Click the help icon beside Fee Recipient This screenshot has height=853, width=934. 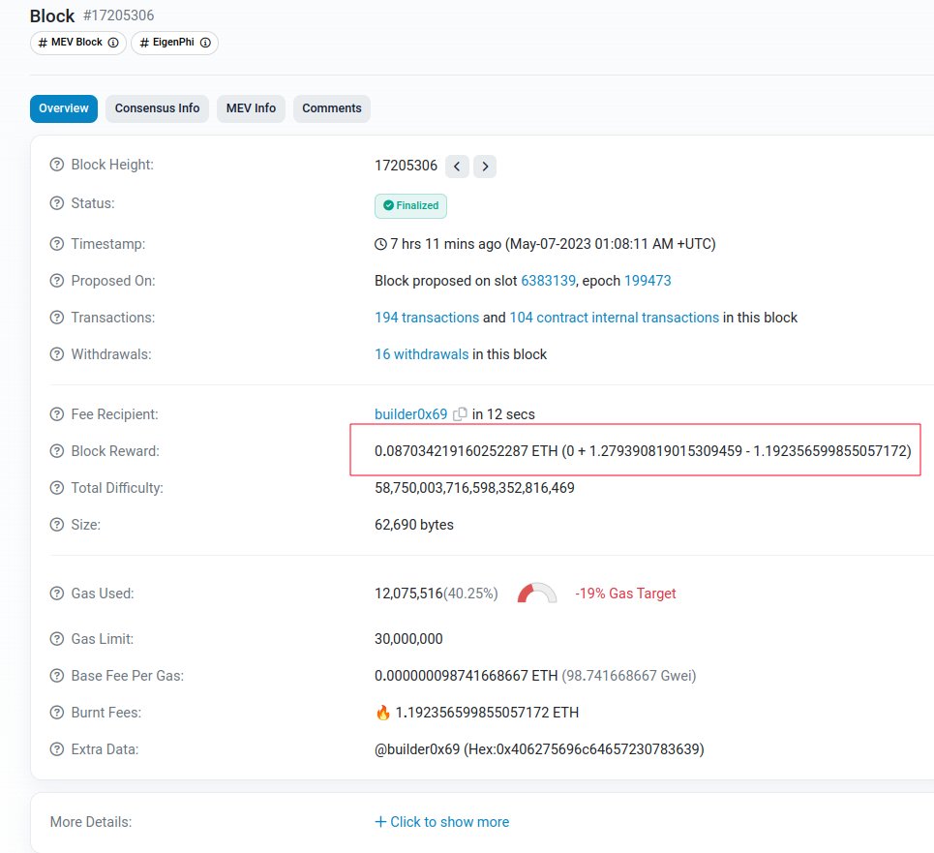click(x=56, y=414)
